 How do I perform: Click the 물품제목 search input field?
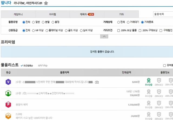(163, 14)
